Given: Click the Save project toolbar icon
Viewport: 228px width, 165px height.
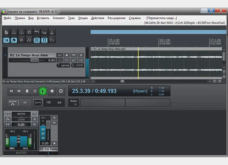Looking at the screenshot, I should click(x=22, y=32).
